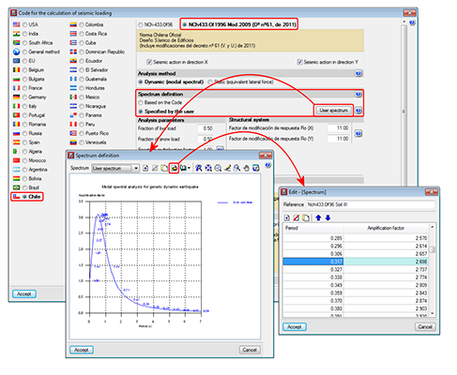Image resolution: width=457 pixels, height=375 pixels.
Task: Click the Reference field in Edit Spectrum dialog
Action: click(371, 204)
